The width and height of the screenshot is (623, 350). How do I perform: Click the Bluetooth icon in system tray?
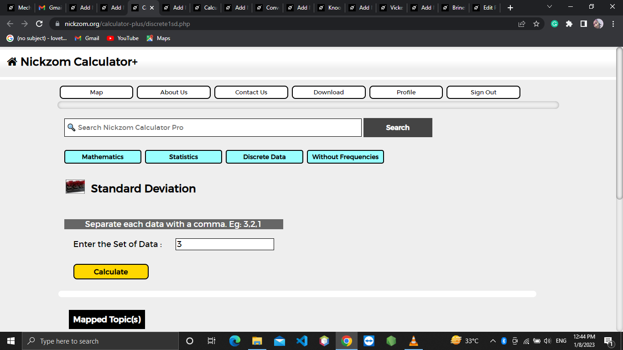[504, 341]
